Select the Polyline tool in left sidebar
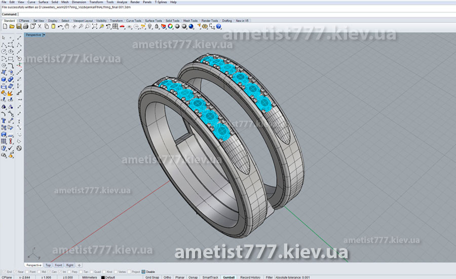The height and width of the screenshot is (279, 456). click(x=4, y=45)
